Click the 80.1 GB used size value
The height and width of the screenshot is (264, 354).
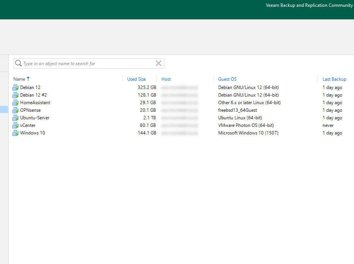[x=148, y=125]
